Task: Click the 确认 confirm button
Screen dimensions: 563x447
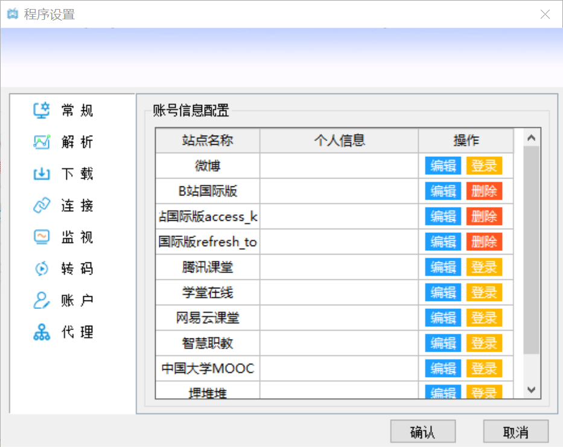Action: [423, 431]
